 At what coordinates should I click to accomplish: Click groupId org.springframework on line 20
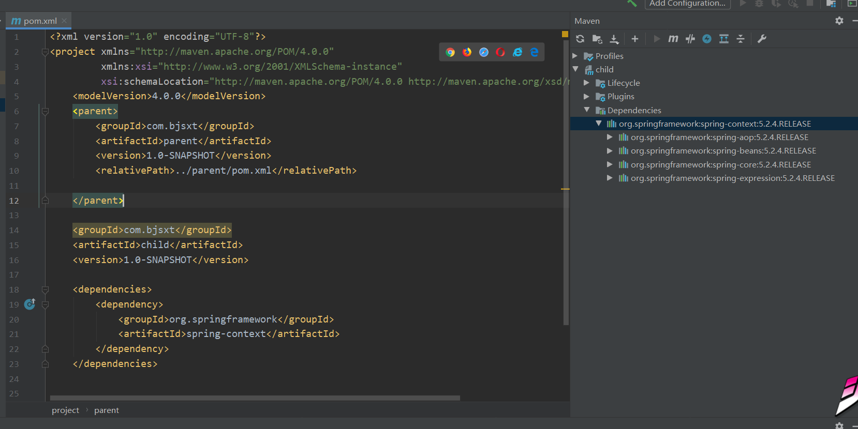pyautogui.click(x=223, y=319)
